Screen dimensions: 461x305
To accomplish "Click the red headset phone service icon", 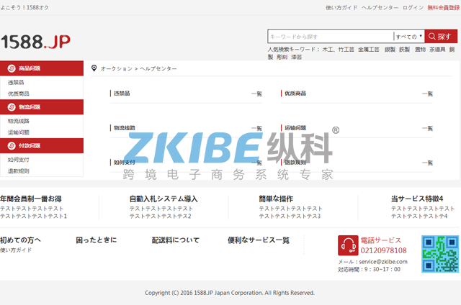I will click(348, 245).
